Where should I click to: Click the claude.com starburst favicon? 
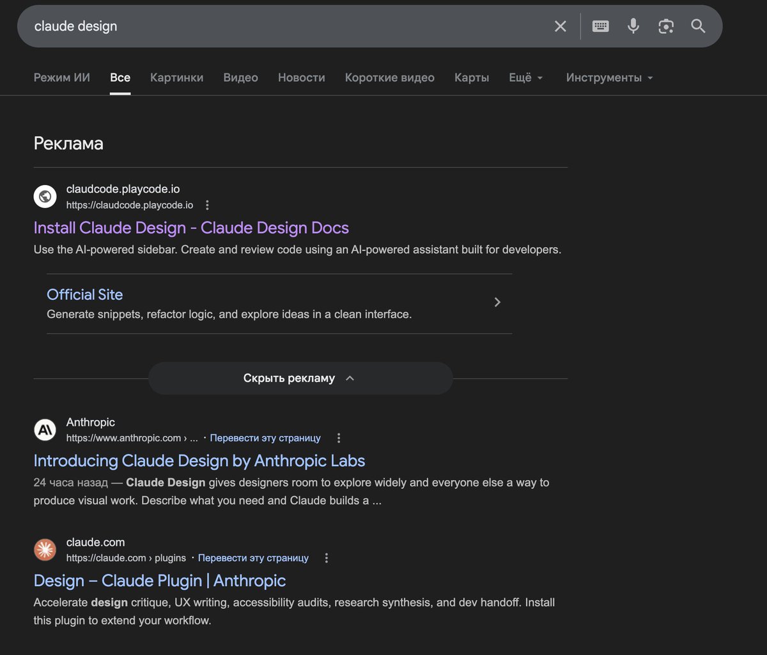tap(45, 550)
